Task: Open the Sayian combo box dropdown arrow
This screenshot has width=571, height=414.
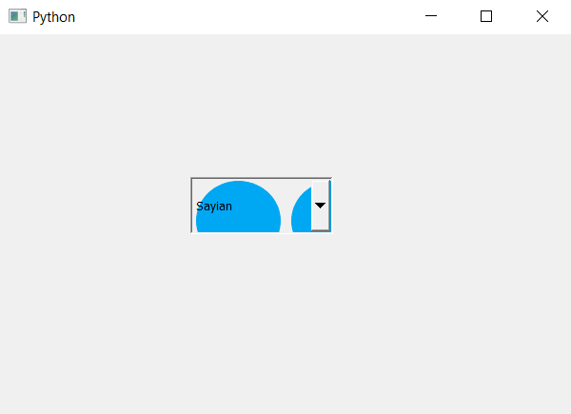Action: point(321,206)
